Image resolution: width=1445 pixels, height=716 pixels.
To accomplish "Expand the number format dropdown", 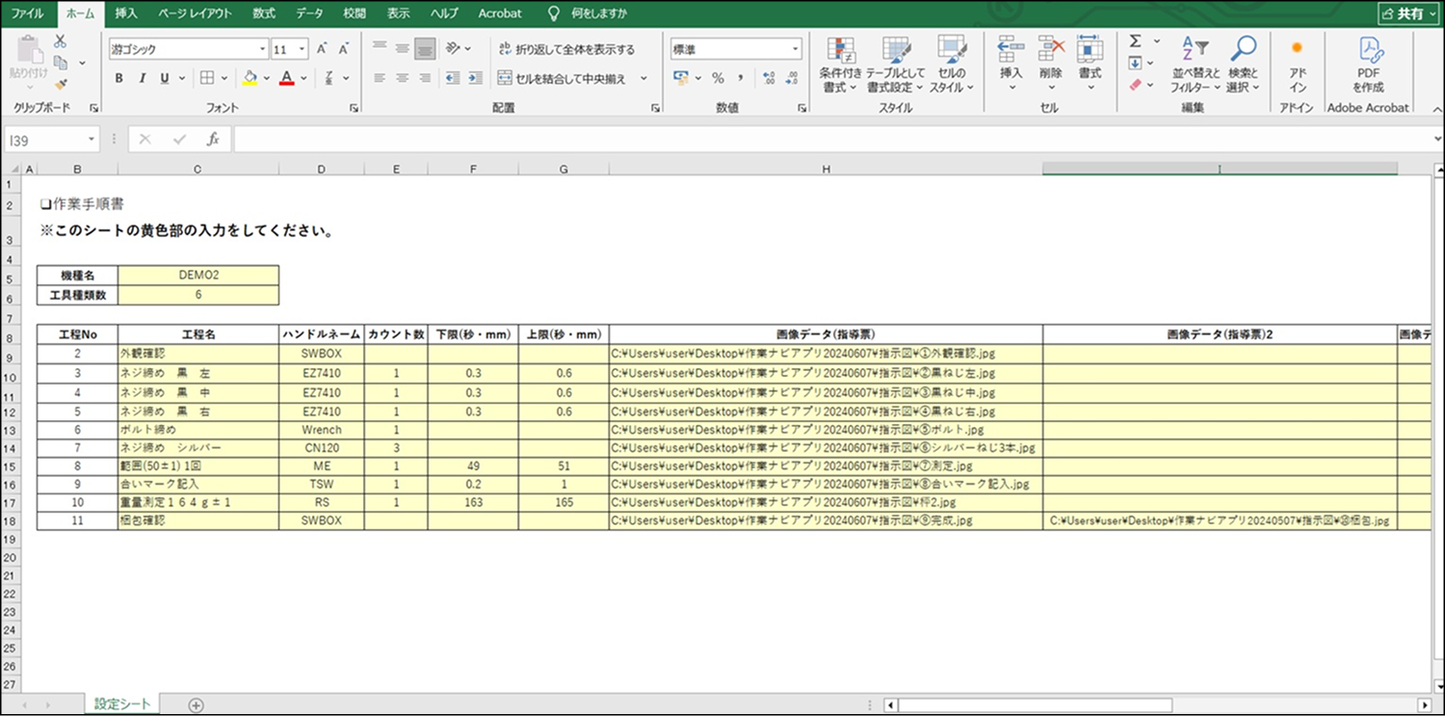I will coord(796,49).
